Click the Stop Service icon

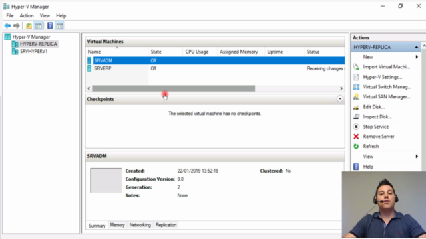(x=356, y=127)
